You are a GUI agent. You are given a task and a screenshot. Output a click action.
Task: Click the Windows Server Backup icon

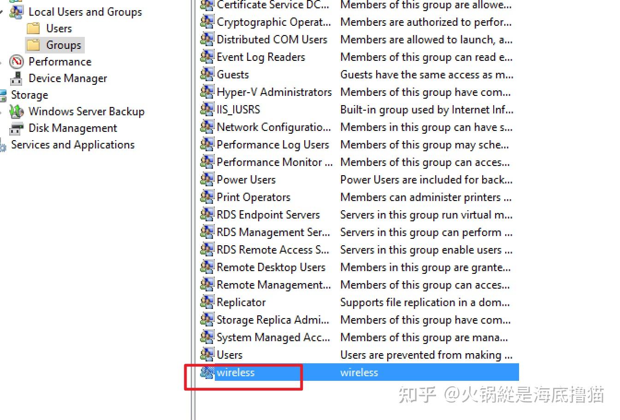pos(17,112)
